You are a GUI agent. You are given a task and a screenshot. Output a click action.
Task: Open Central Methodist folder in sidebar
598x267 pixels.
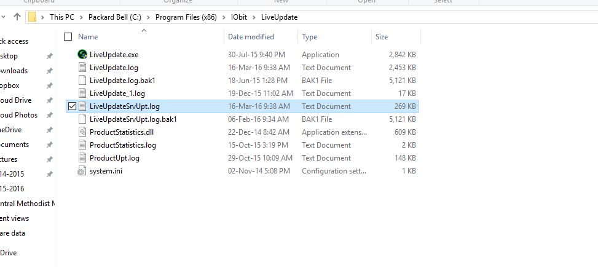[28, 204]
